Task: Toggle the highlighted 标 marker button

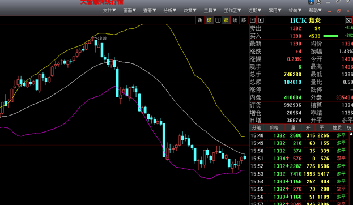Action: click(209, 20)
